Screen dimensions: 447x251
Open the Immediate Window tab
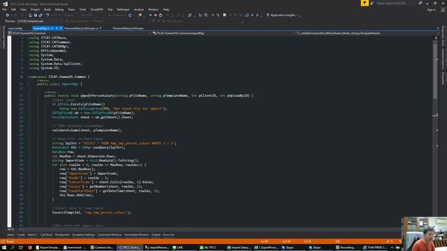(137, 235)
